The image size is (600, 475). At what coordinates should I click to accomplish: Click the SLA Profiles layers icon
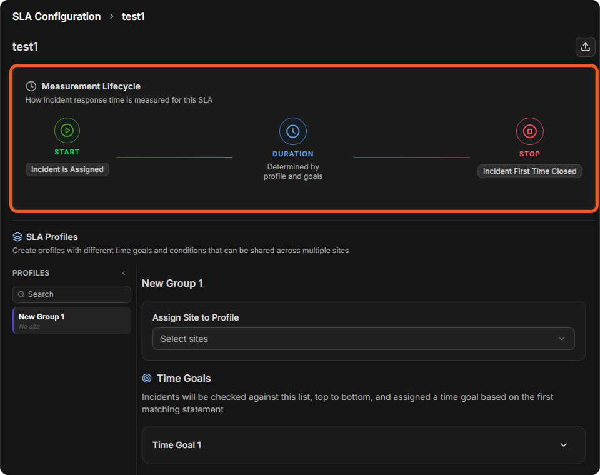click(x=17, y=237)
